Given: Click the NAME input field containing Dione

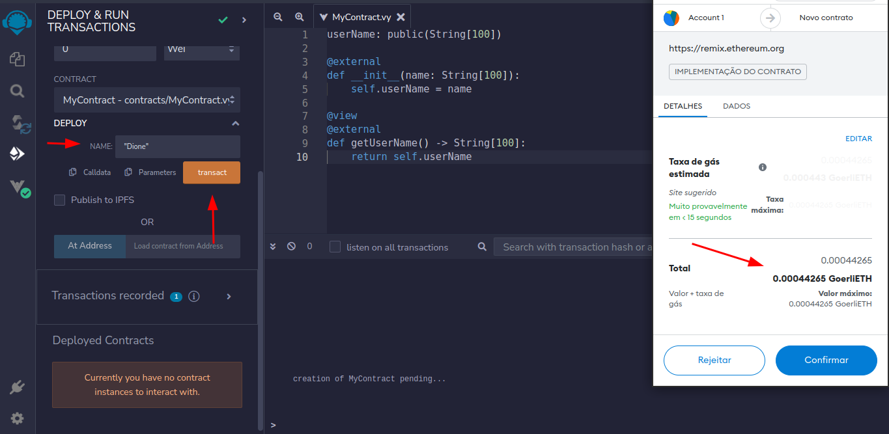Looking at the screenshot, I should tap(177, 146).
